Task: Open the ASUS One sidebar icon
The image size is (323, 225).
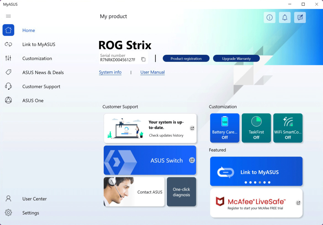Action: [9, 100]
